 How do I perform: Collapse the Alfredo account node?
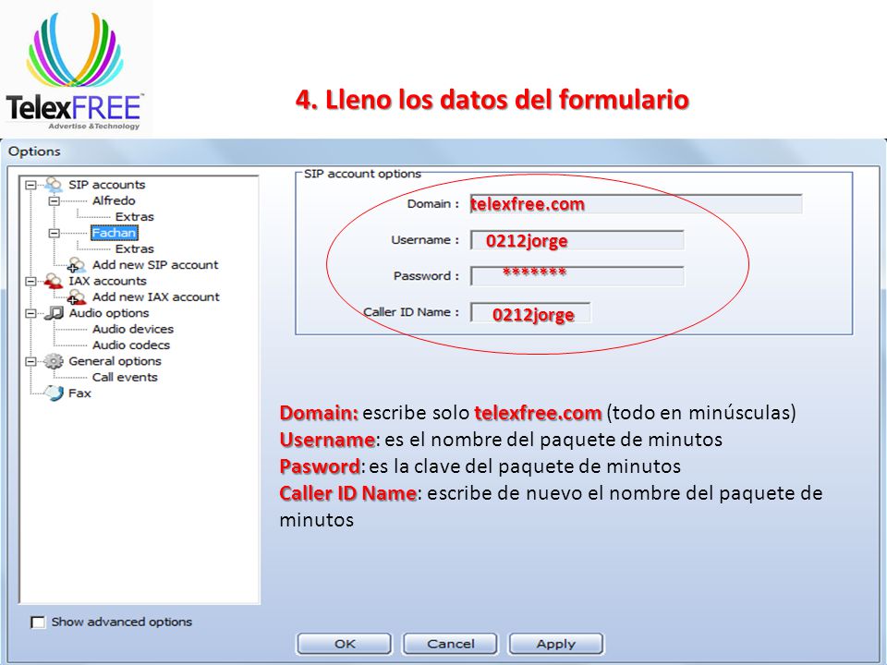54,200
